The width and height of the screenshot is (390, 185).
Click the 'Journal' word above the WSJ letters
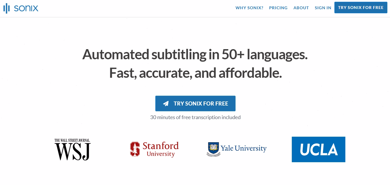click(83, 140)
